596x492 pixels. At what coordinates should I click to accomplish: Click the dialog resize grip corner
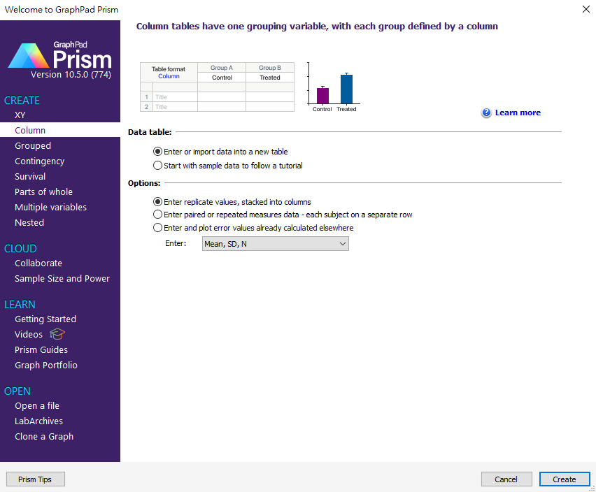click(x=593, y=489)
